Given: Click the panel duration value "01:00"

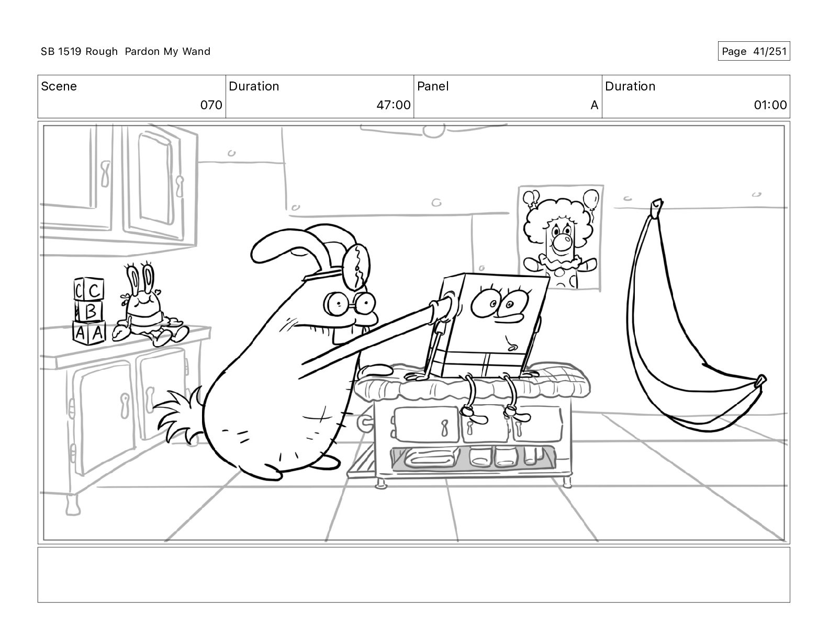Looking at the screenshot, I should 770,105.
